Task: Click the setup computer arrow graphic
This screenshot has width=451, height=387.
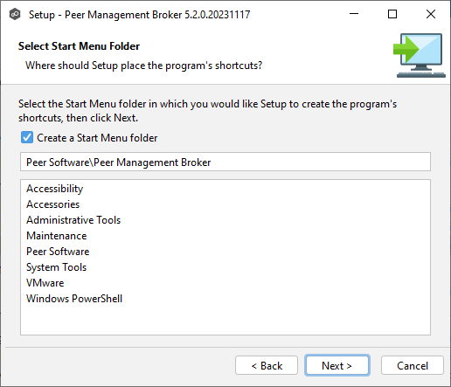Action: point(420,55)
